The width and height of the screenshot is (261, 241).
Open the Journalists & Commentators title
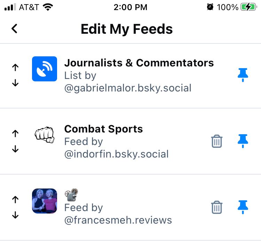pos(139,63)
